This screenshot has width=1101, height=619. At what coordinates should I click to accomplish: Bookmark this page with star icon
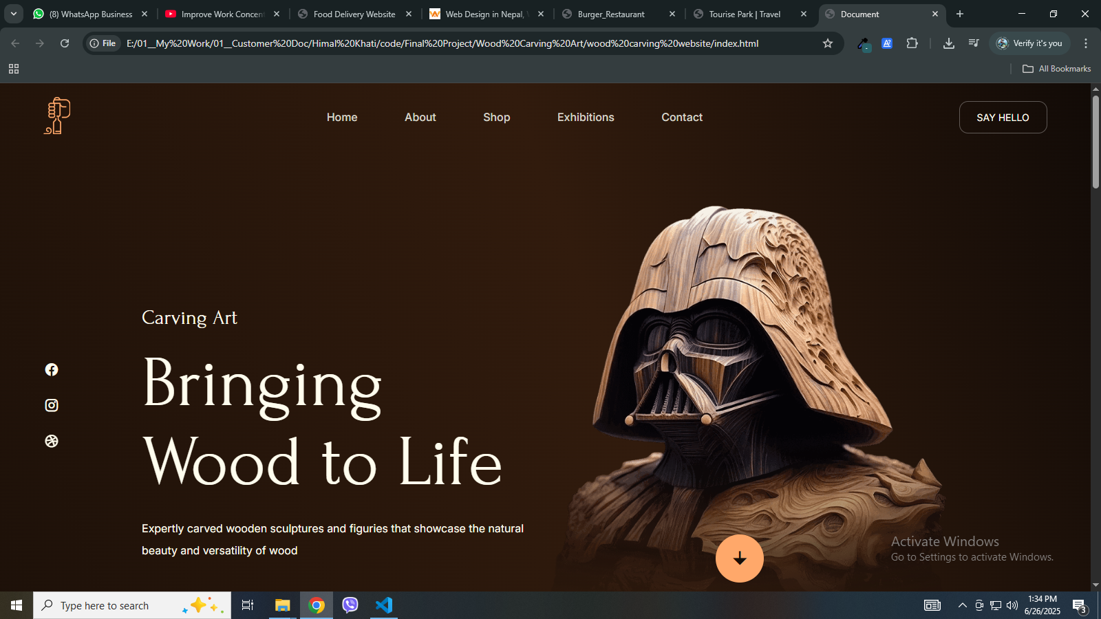click(827, 43)
